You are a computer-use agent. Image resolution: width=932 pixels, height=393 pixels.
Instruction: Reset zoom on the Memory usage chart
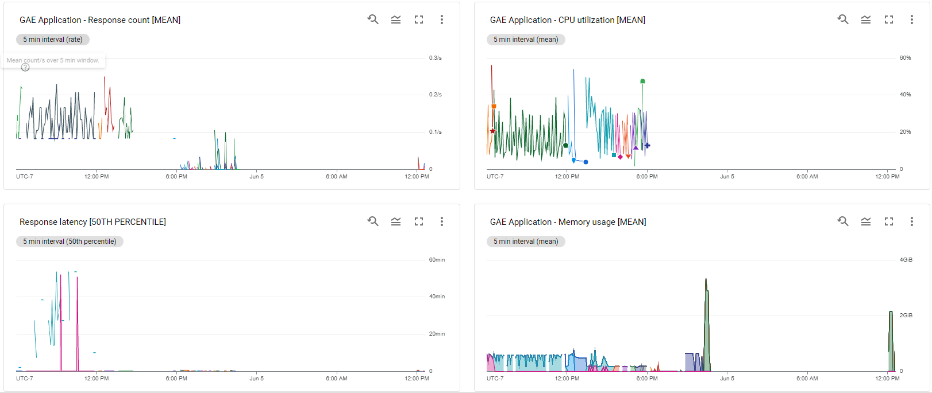click(x=843, y=221)
